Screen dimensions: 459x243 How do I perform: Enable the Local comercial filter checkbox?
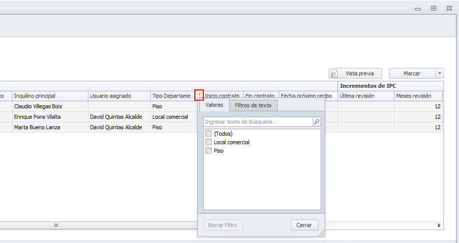click(x=209, y=142)
